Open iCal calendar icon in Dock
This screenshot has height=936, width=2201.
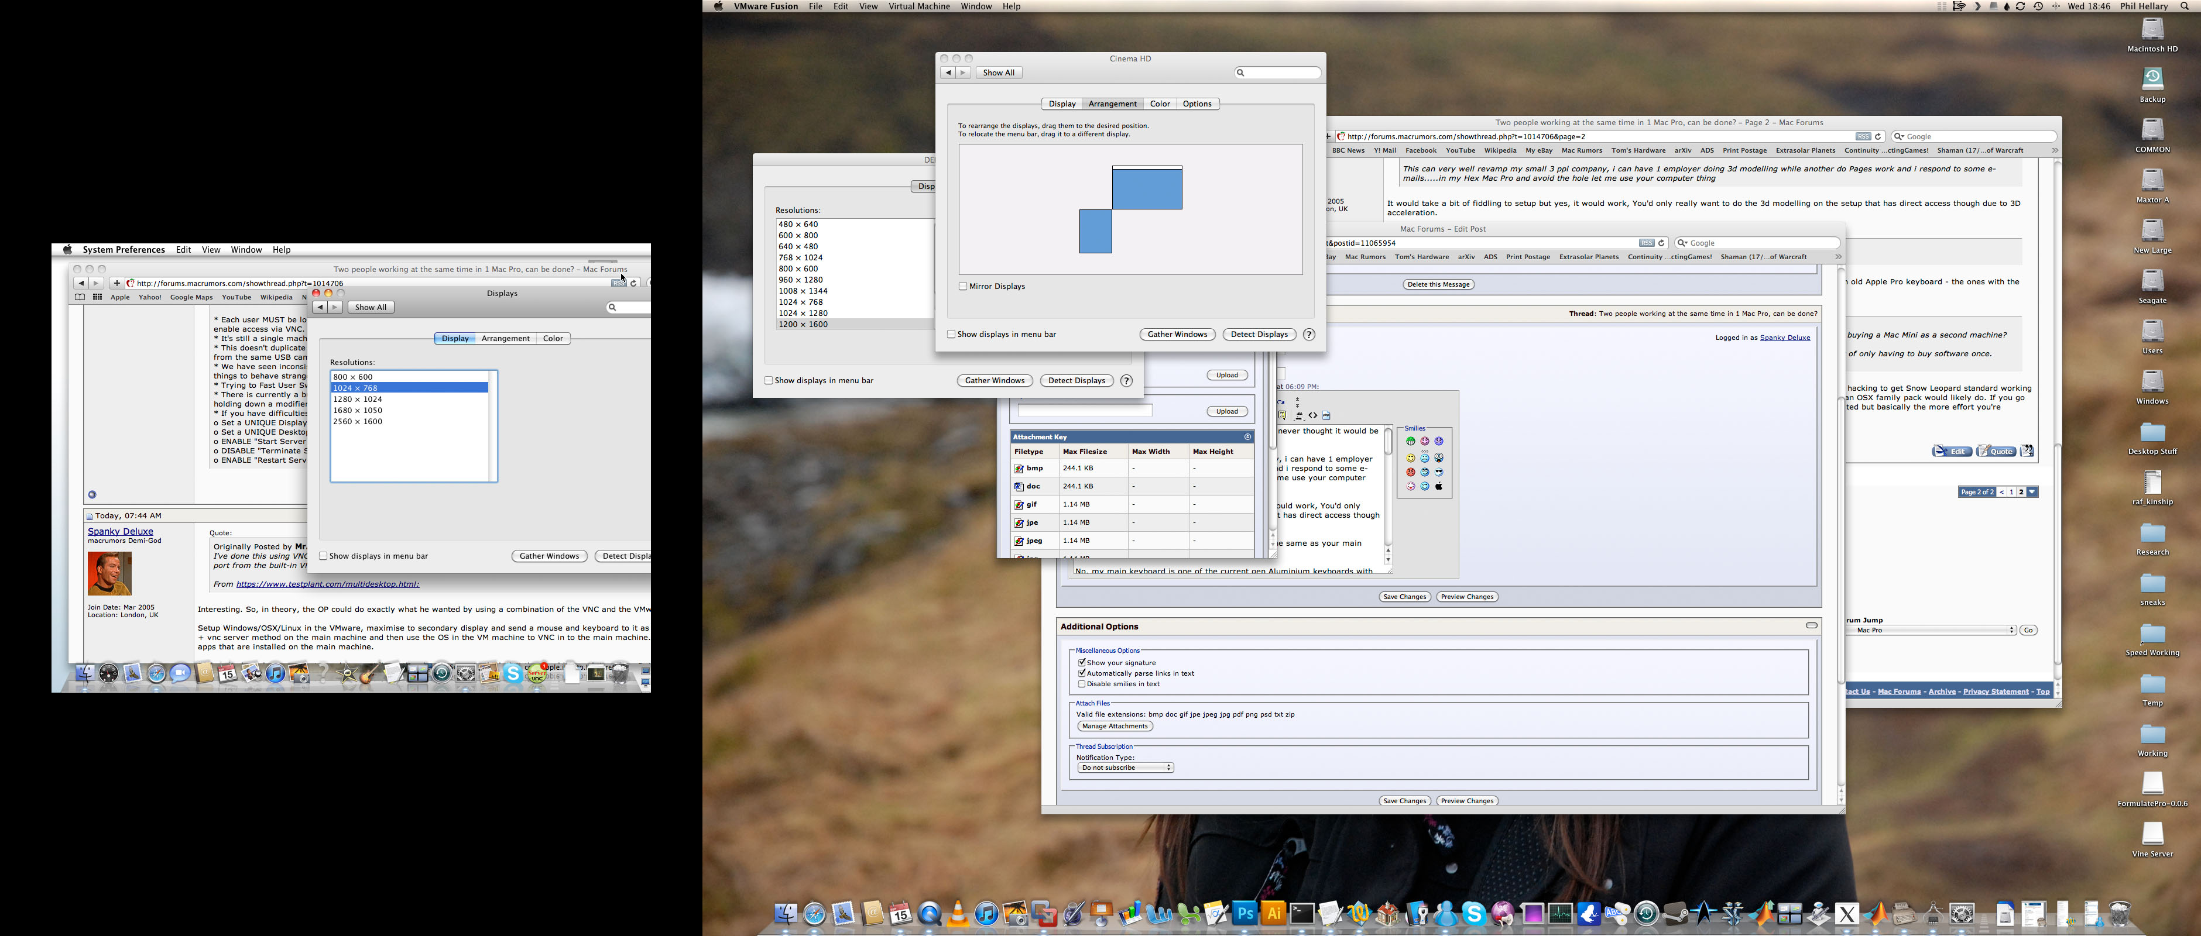900,914
